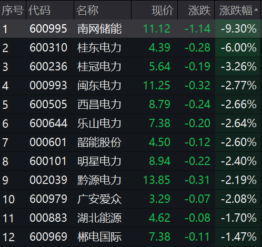Click the -2.66% change cell

pos(238,104)
